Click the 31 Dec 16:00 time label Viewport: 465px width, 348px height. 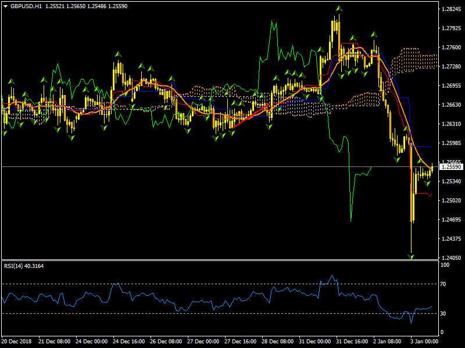point(350,342)
